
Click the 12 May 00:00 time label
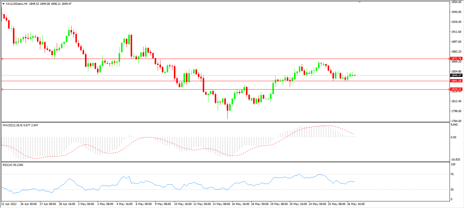pyautogui.click(x=202, y=204)
